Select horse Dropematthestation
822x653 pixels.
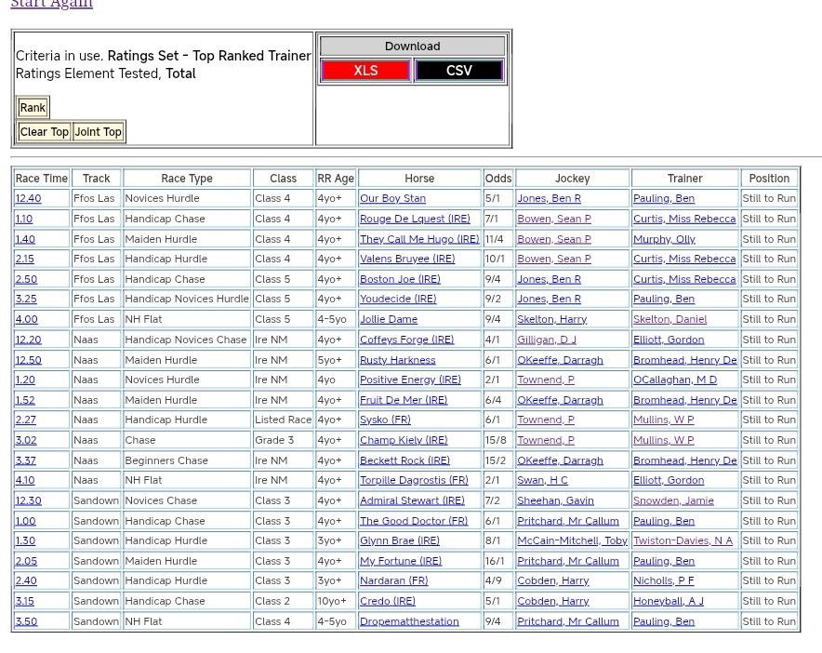click(x=409, y=621)
